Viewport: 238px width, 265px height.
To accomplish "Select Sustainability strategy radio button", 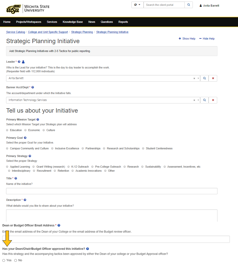I will point(142,167).
